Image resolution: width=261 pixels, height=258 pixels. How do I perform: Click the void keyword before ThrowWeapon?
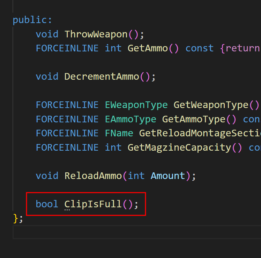click(47, 34)
